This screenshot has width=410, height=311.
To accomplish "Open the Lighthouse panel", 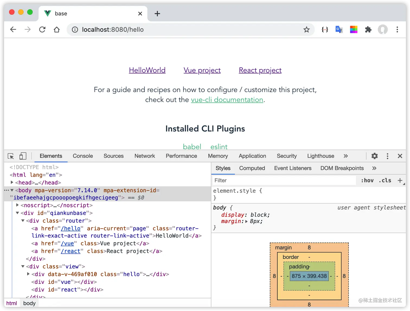I will tap(321, 156).
